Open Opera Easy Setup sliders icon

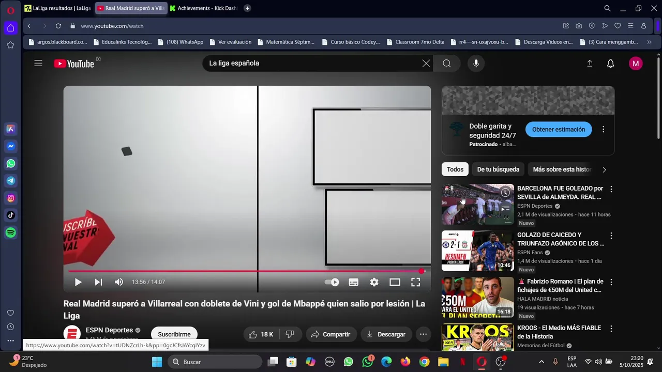click(x=630, y=26)
